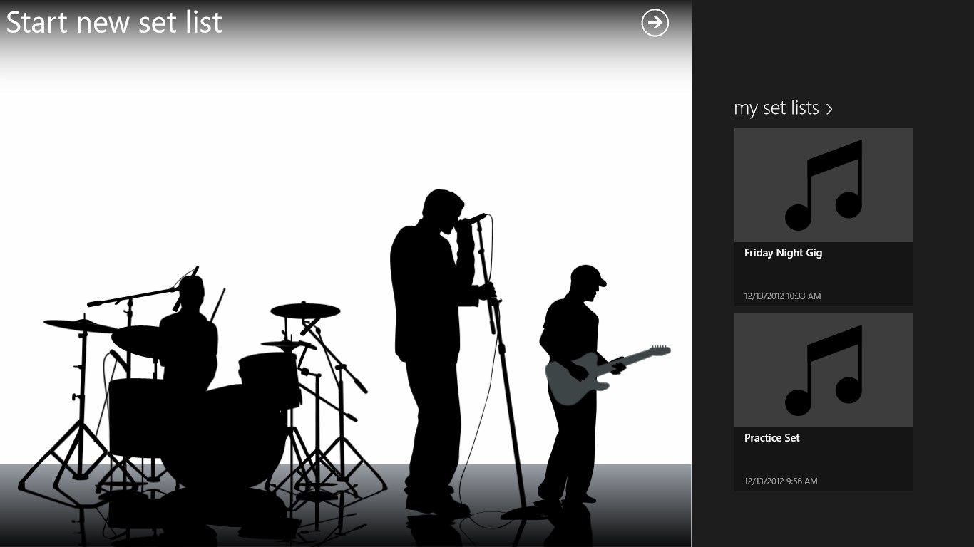Viewport: 974px width, 547px height.
Task: Click the music note icon on Friday Night Gig tile
Action: [x=823, y=184]
